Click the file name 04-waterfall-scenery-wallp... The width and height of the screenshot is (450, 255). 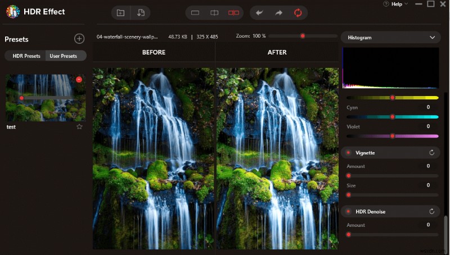[x=127, y=37]
